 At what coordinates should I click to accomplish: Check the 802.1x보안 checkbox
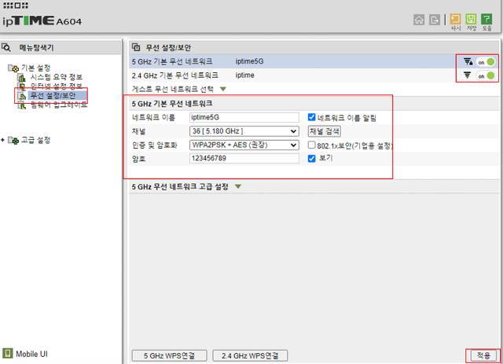[x=311, y=145]
